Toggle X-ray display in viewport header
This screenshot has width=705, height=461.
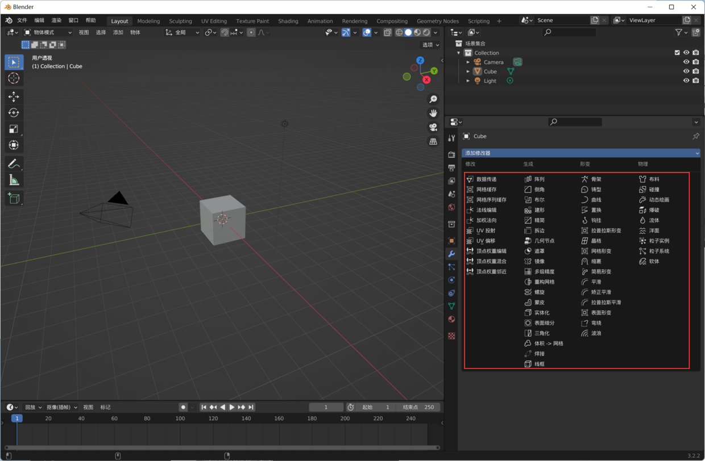387,32
